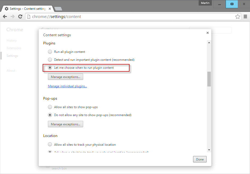This screenshot has height=174, width=250.
Task: Select the Settings - Content settings tab
Action: tap(28, 9)
